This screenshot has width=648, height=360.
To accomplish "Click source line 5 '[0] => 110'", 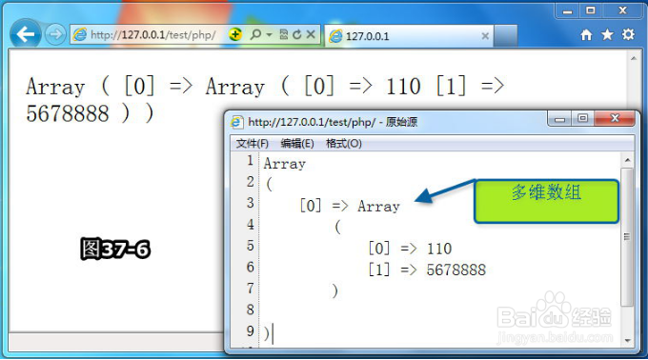I will (410, 249).
